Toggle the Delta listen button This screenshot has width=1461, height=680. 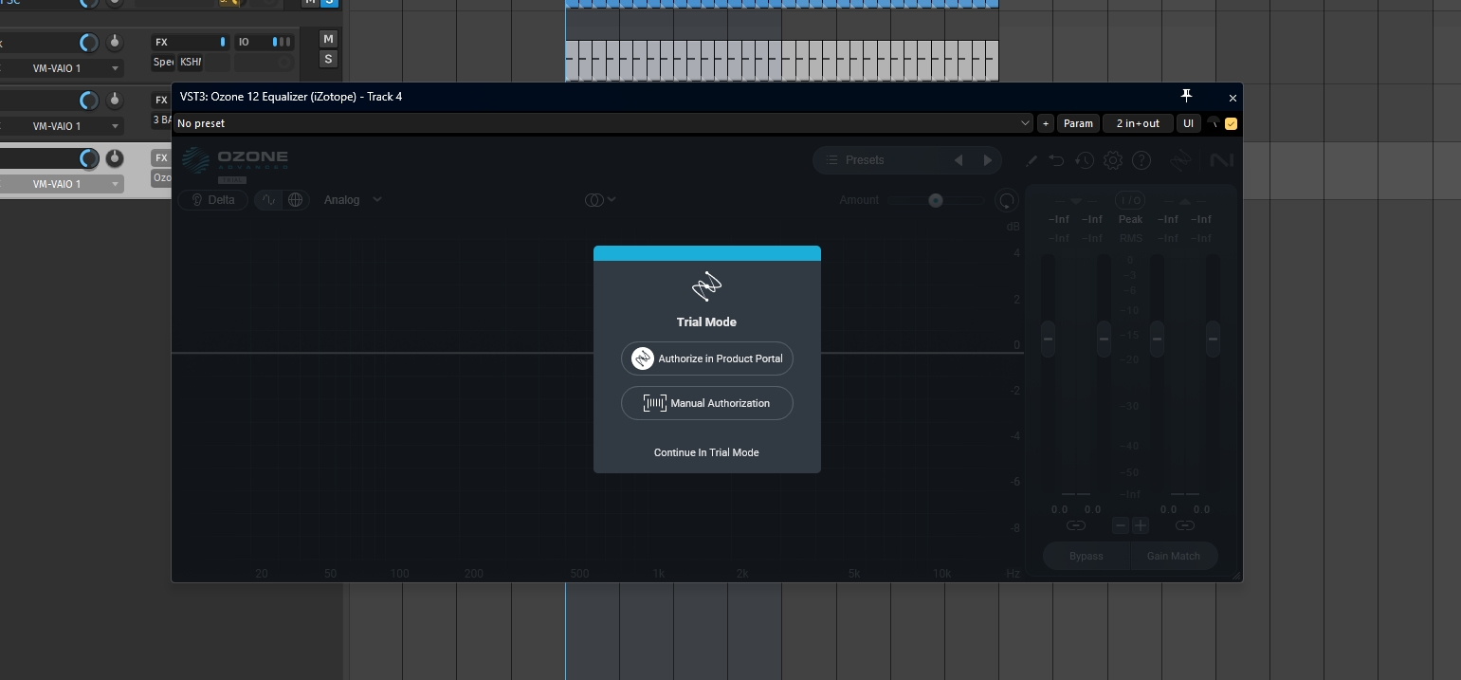pyautogui.click(x=212, y=200)
